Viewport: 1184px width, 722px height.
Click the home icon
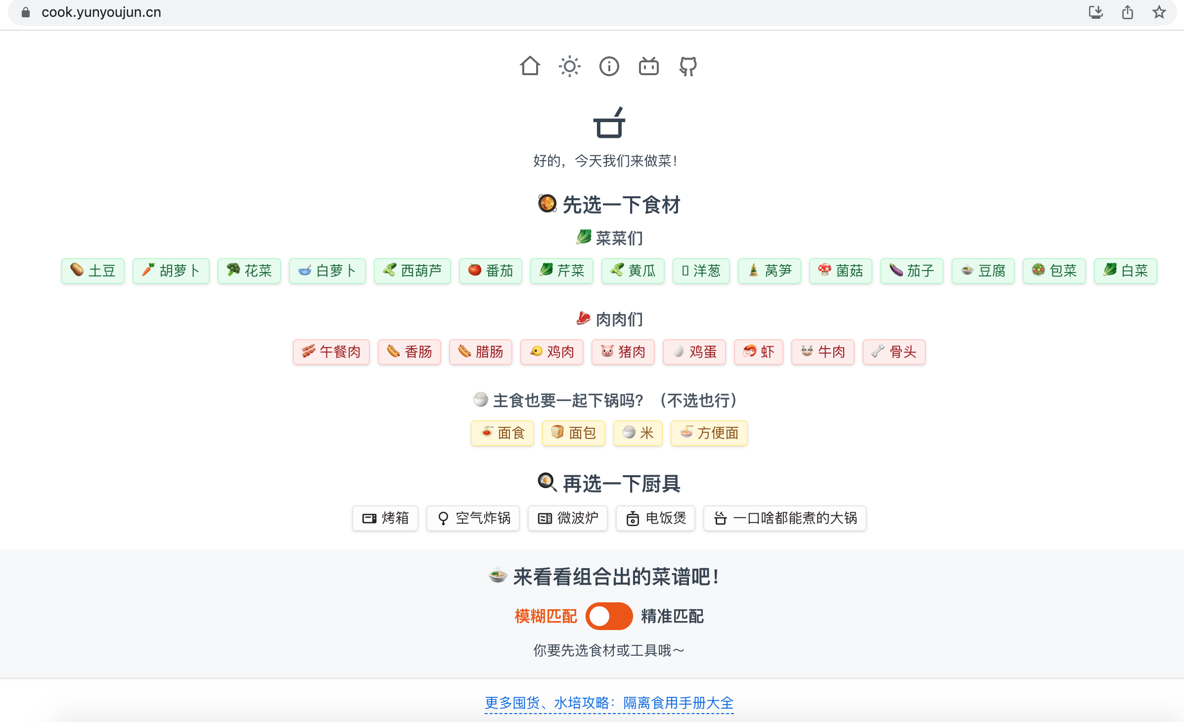[530, 66]
